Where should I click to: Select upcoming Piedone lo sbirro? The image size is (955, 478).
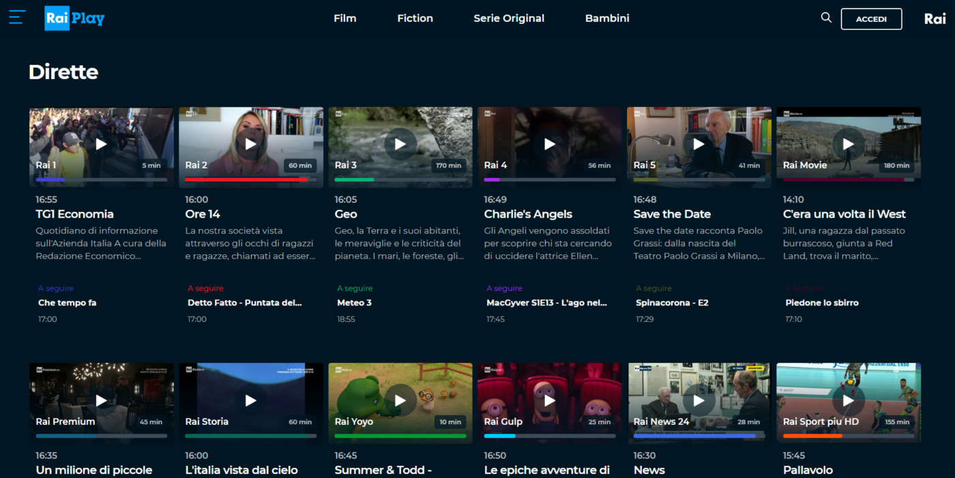click(x=822, y=303)
